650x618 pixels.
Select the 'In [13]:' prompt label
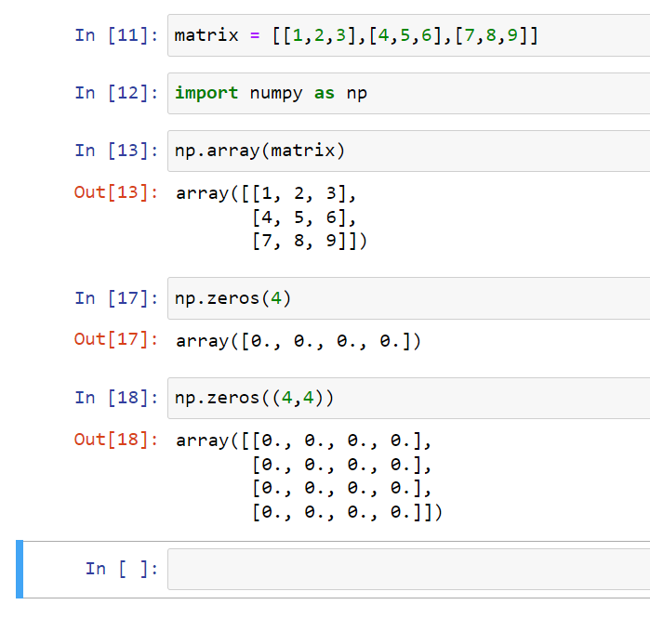click(x=116, y=151)
